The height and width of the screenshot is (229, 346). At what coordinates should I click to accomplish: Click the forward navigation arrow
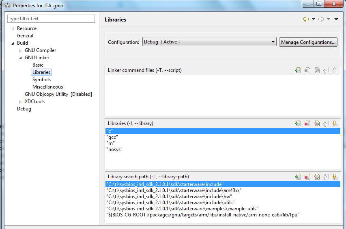tap(321, 19)
